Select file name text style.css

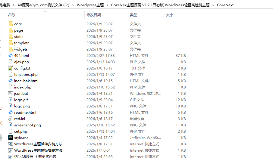[21, 138]
